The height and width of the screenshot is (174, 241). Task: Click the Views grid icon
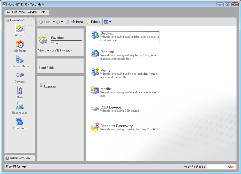[x=106, y=22]
